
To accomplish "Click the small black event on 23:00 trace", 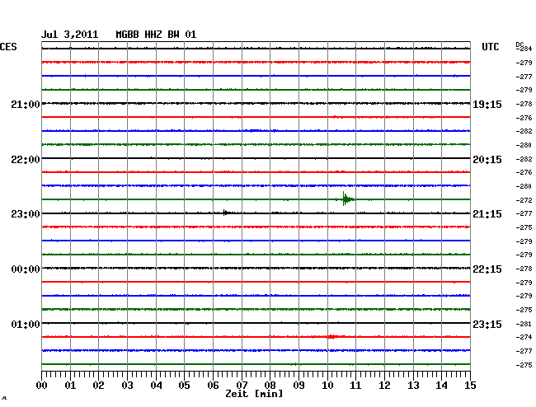I will [x=226, y=213].
